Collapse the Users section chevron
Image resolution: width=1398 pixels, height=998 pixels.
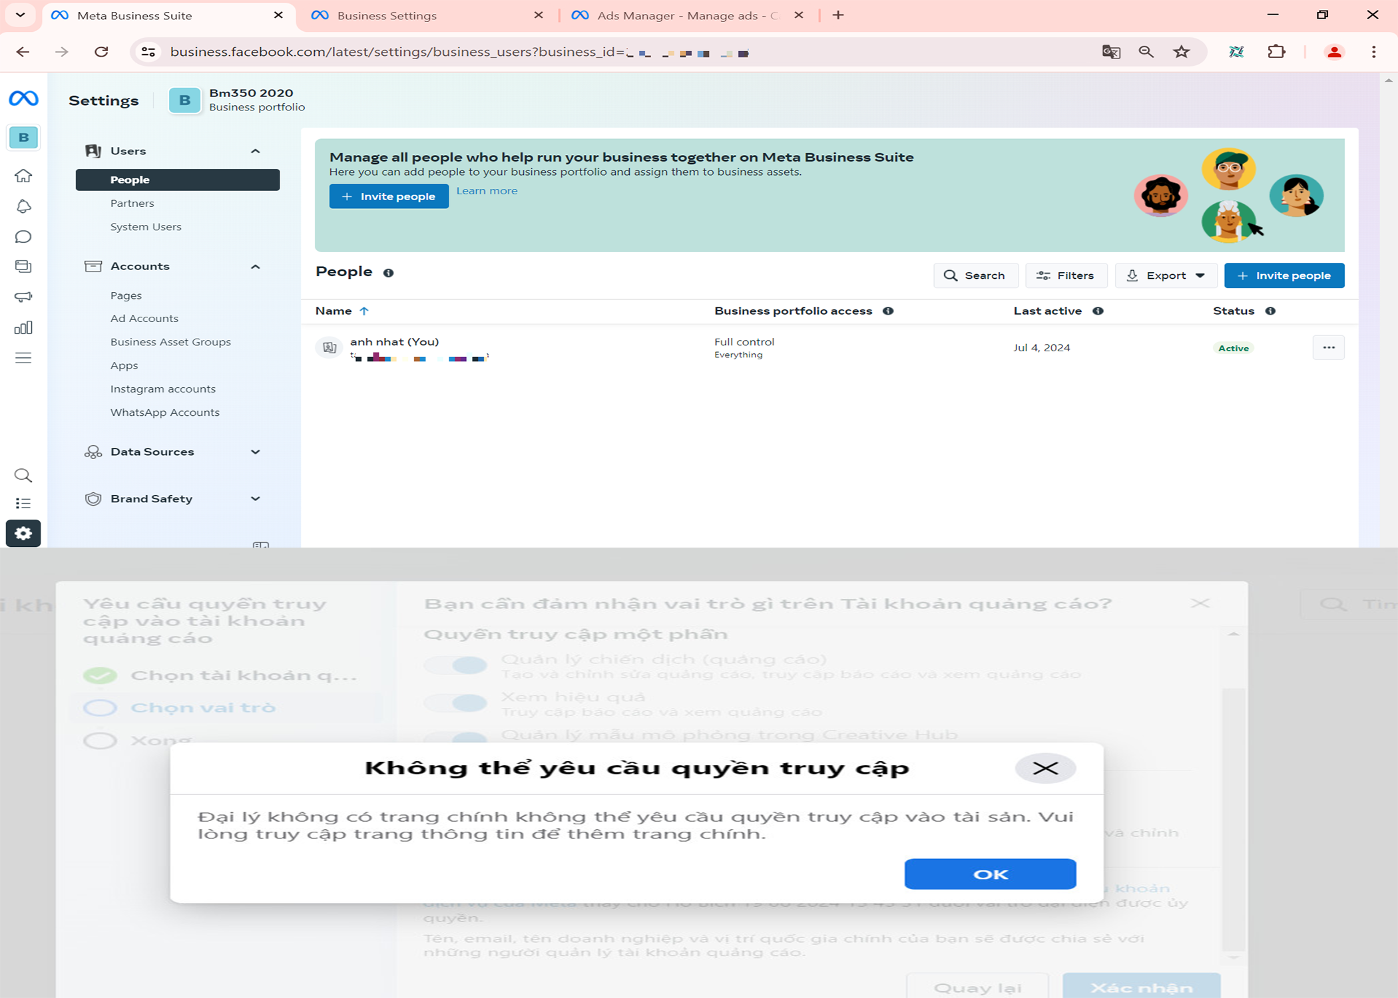[256, 151]
